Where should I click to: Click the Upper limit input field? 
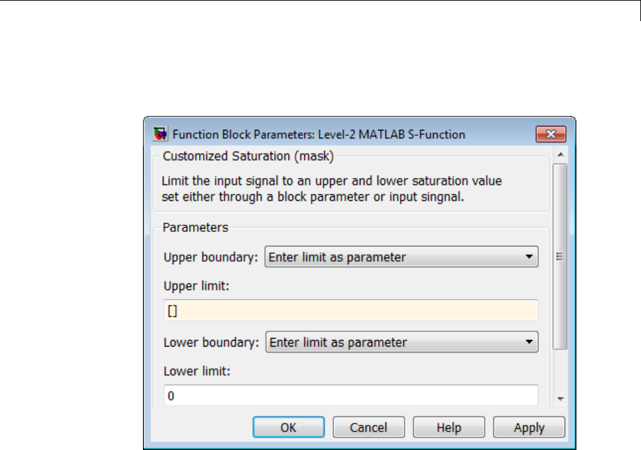pyautogui.click(x=350, y=310)
